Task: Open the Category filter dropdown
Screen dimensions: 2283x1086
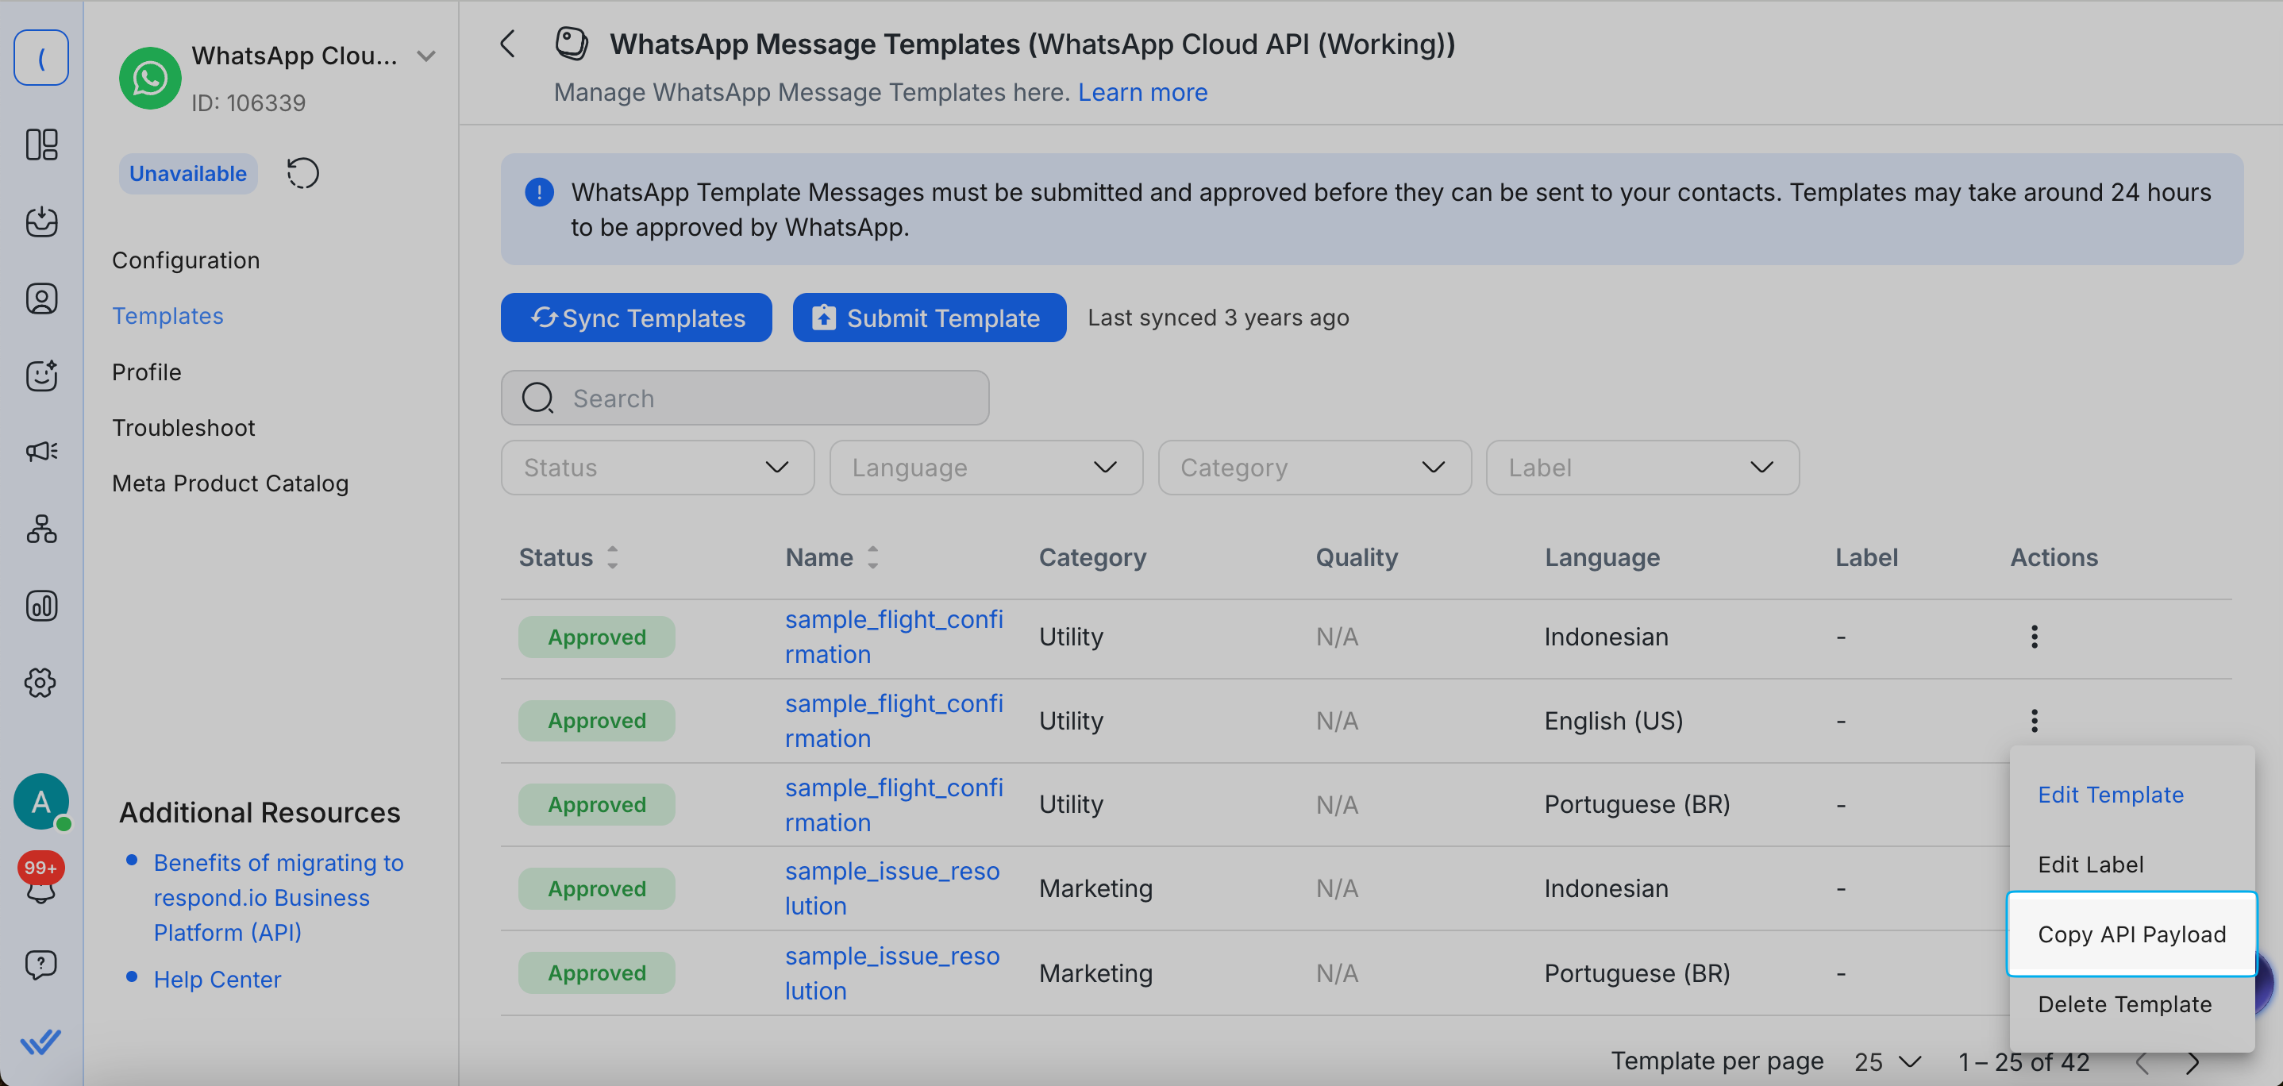Action: [x=1314, y=468]
